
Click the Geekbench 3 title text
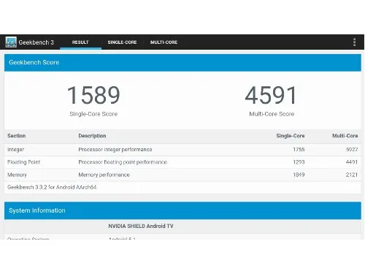tap(36, 42)
